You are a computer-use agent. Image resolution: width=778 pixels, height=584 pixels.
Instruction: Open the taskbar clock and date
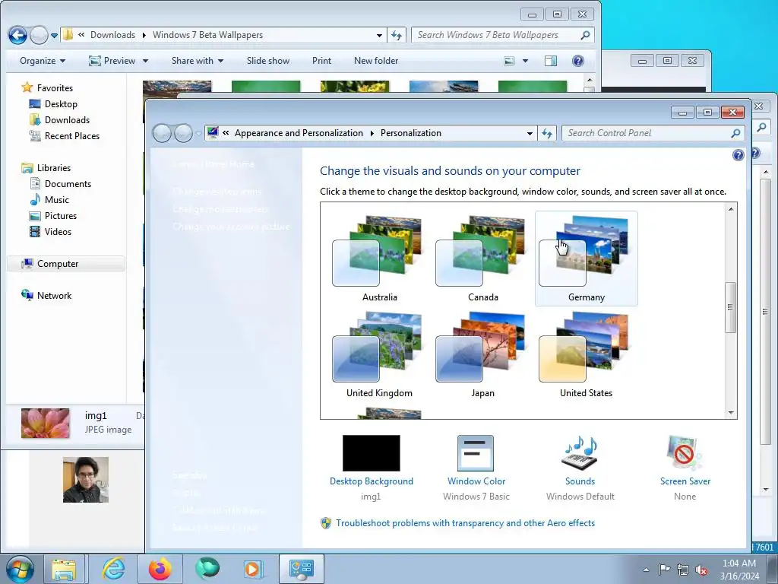[x=739, y=570]
